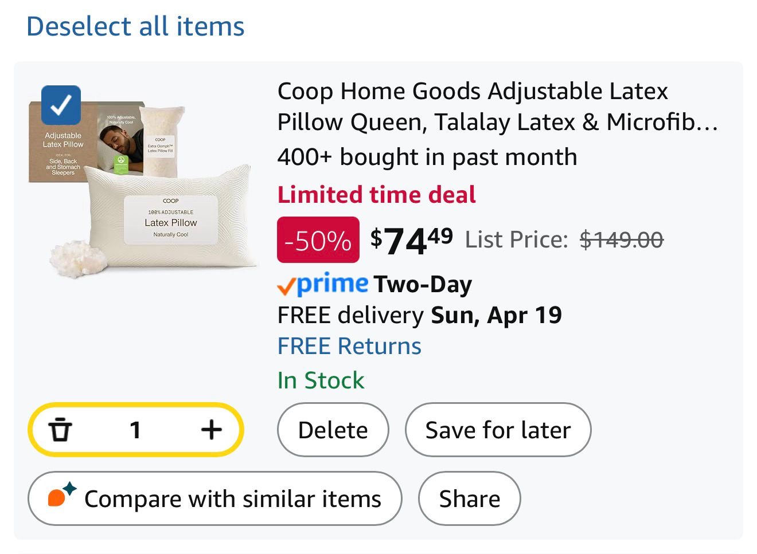Viewport: 757px width, 554px height.
Task: Click the FREE delivery Sun, Apr 19 text
Action: (419, 315)
